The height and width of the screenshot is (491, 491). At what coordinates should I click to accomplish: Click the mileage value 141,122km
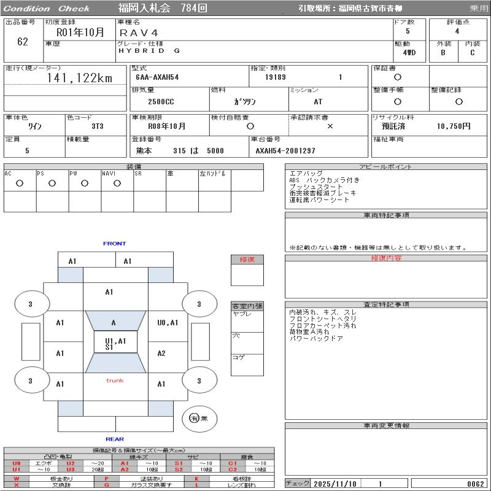80,78
